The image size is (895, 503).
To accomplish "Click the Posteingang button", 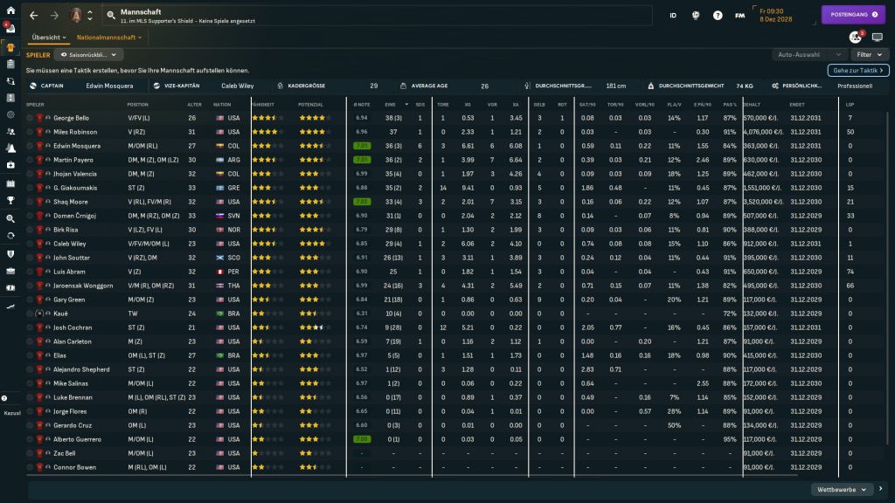I will (x=853, y=15).
